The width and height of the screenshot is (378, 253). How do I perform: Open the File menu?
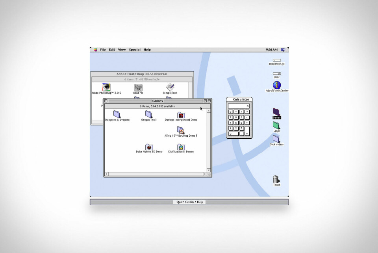[103, 50]
